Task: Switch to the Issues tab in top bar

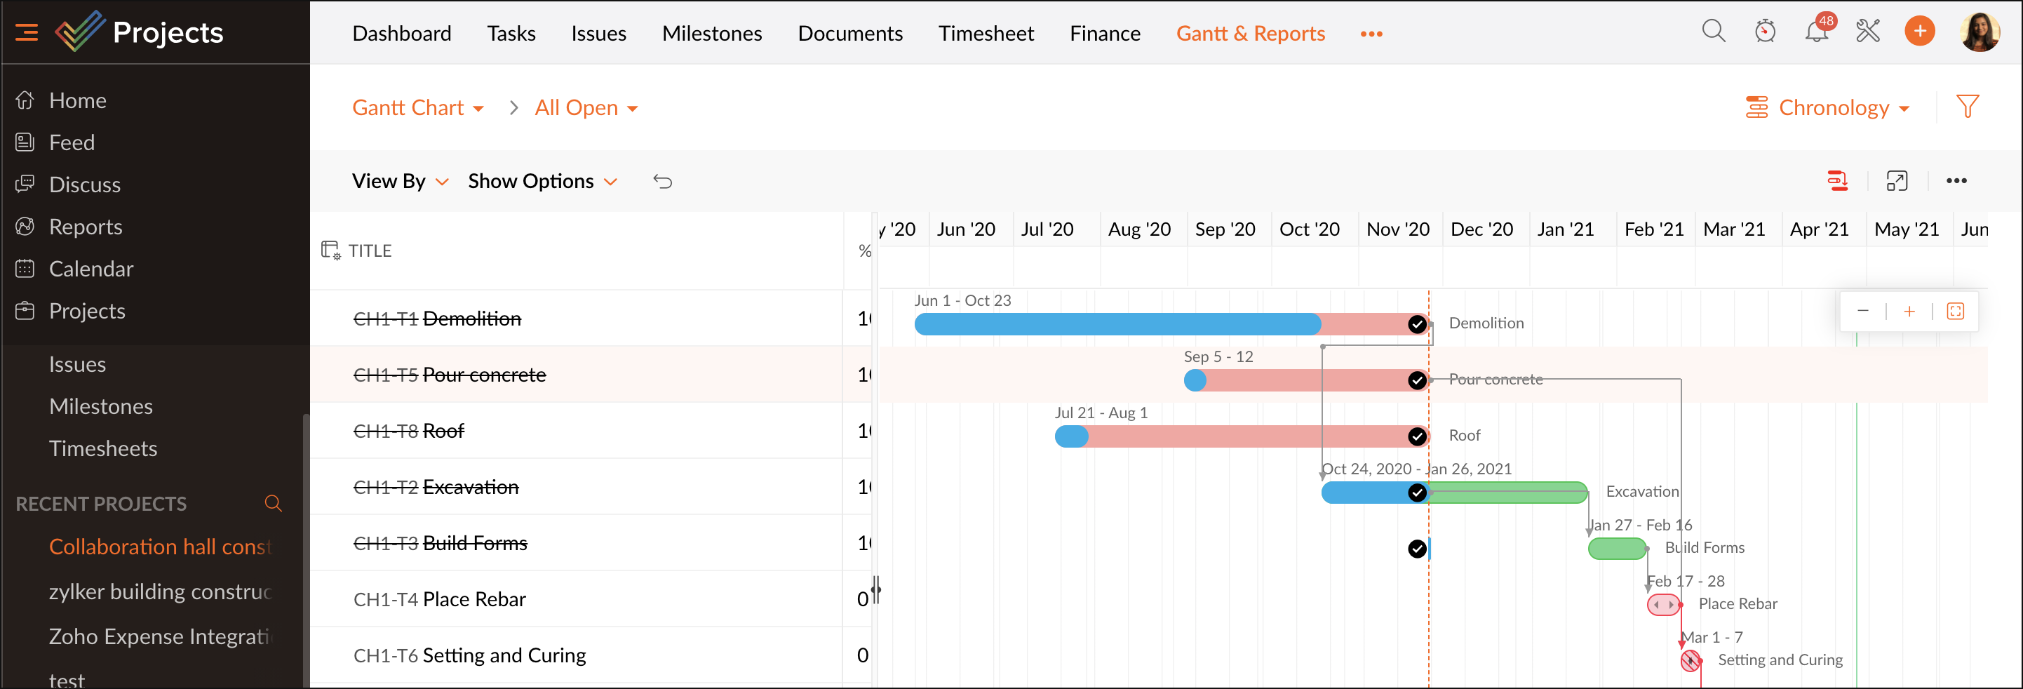Action: pos(598,33)
